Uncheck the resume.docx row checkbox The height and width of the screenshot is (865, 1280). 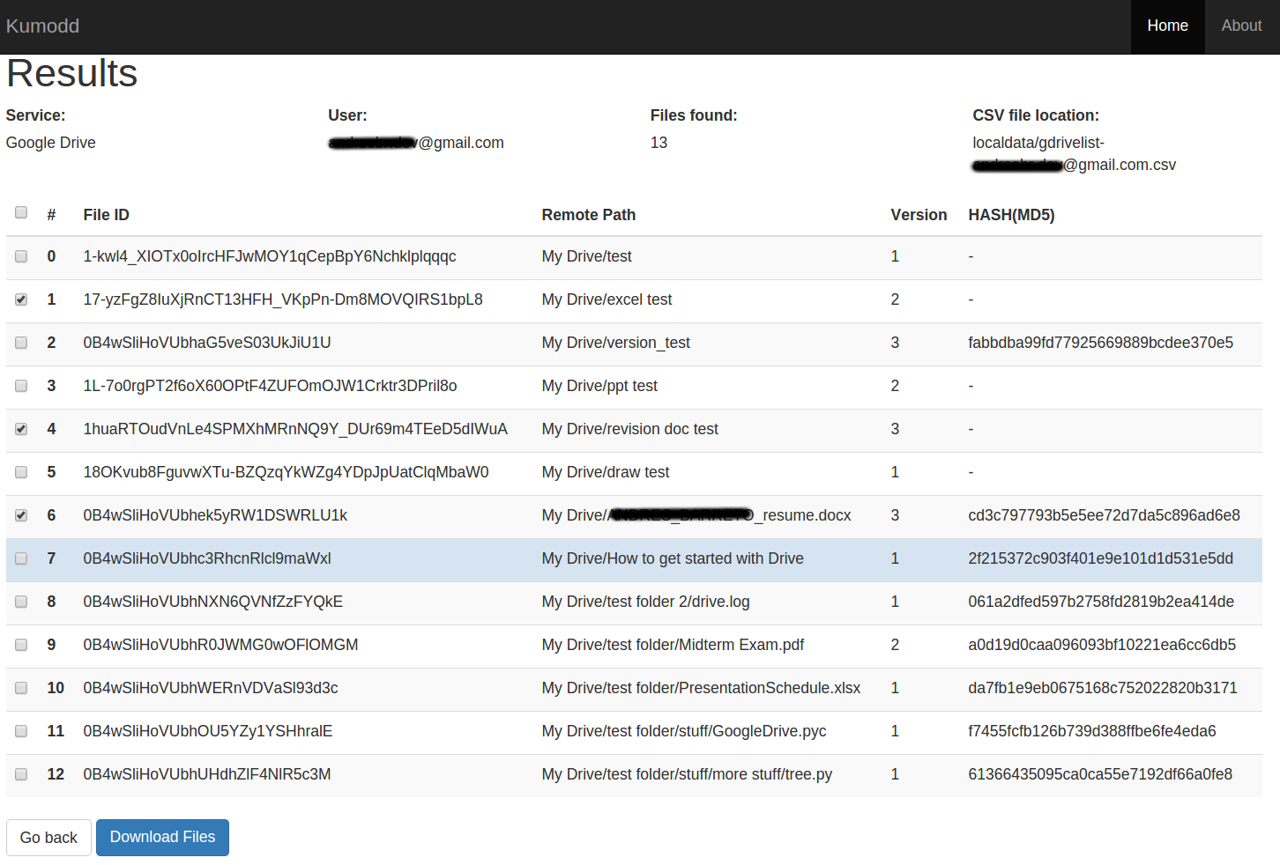(21, 515)
